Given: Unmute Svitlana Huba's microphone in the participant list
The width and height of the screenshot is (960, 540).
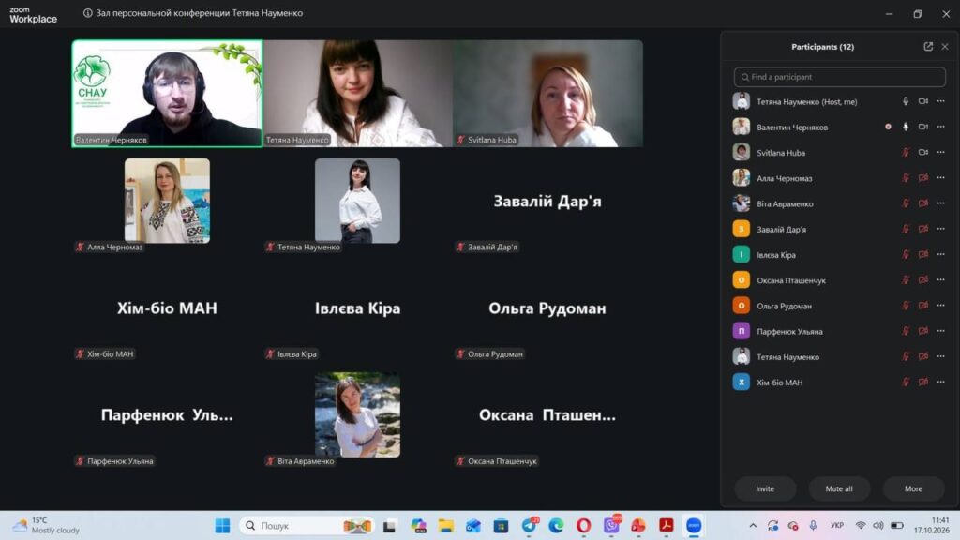Looking at the screenshot, I should 906,153.
